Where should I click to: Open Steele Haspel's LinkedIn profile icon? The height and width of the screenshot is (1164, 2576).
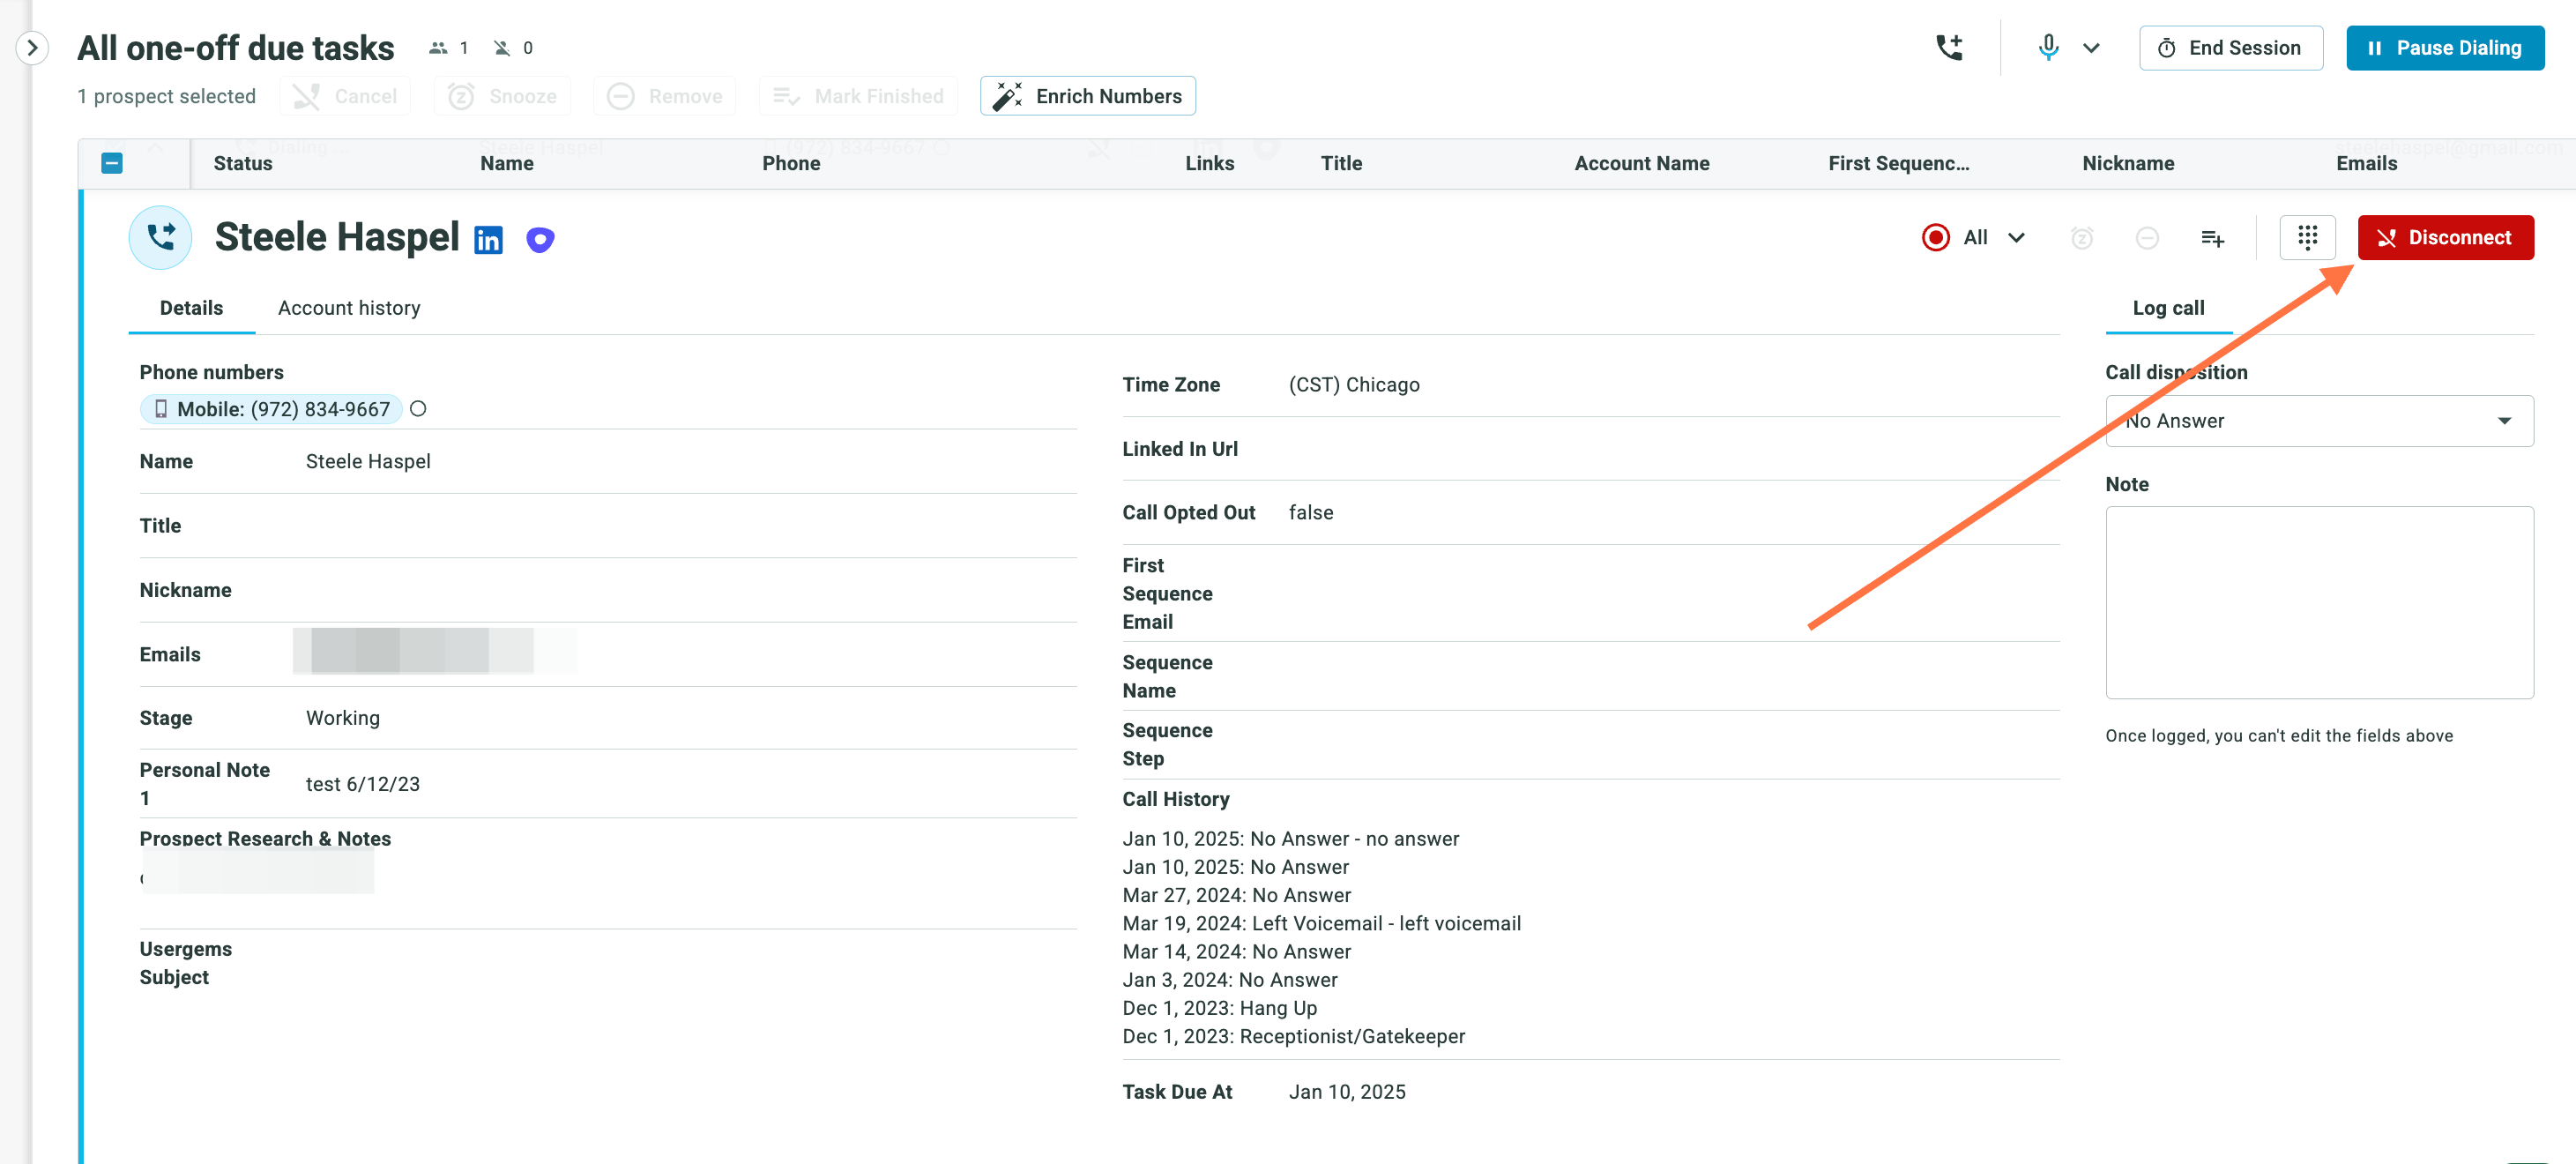(488, 240)
